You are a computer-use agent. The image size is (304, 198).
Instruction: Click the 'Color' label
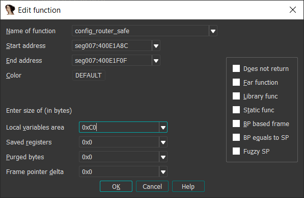(x=14, y=75)
